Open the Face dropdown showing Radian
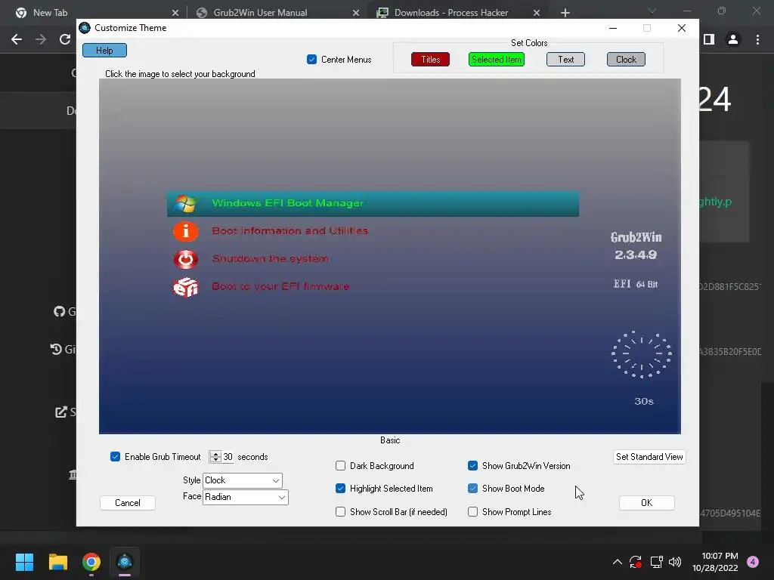Viewport: 774px width, 580px height. pos(246,497)
